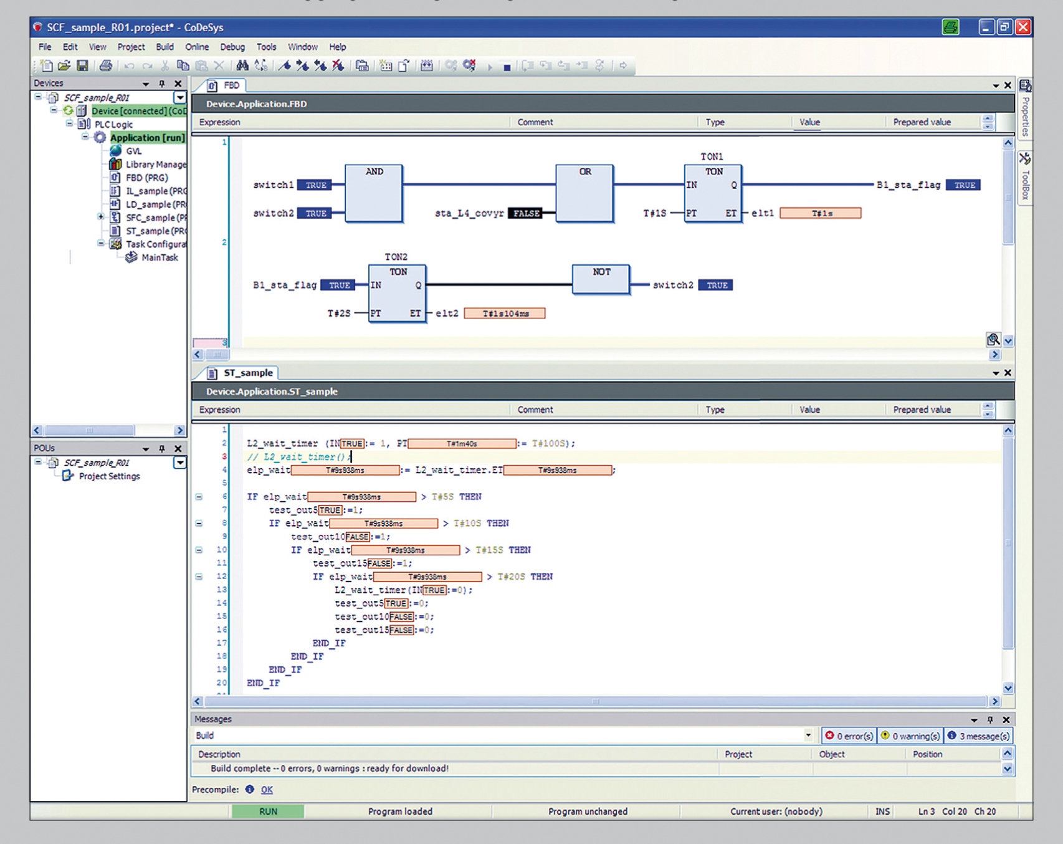This screenshot has width=1063, height=844.
Task: Click the zoom magnifier in FBD editor
Action: tap(993, 339)
